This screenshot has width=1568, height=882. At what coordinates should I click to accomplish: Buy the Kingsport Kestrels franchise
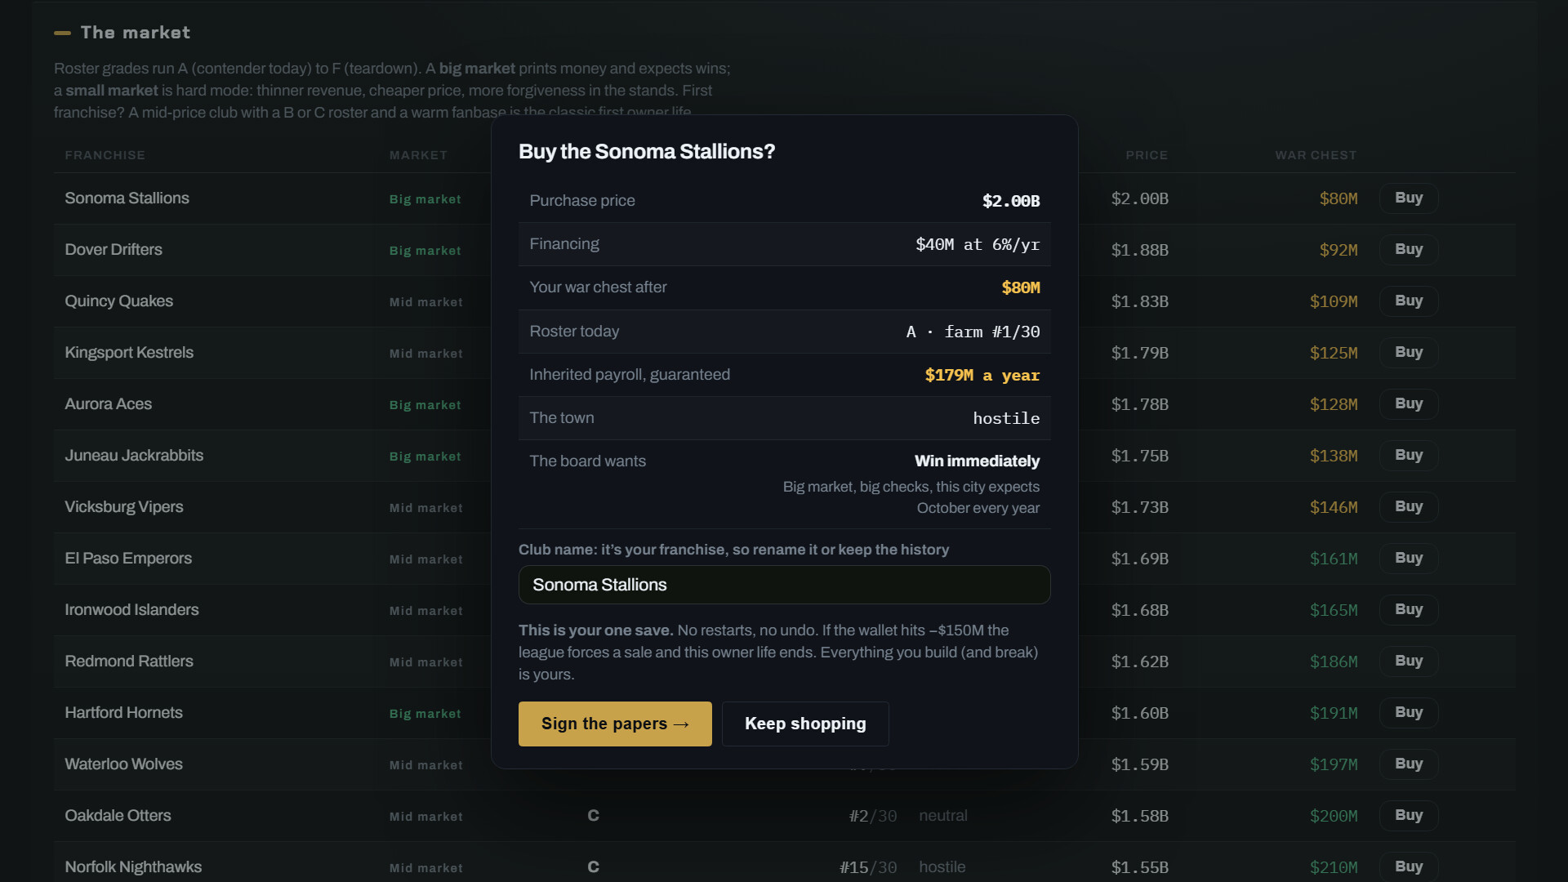coord(1409,352)
